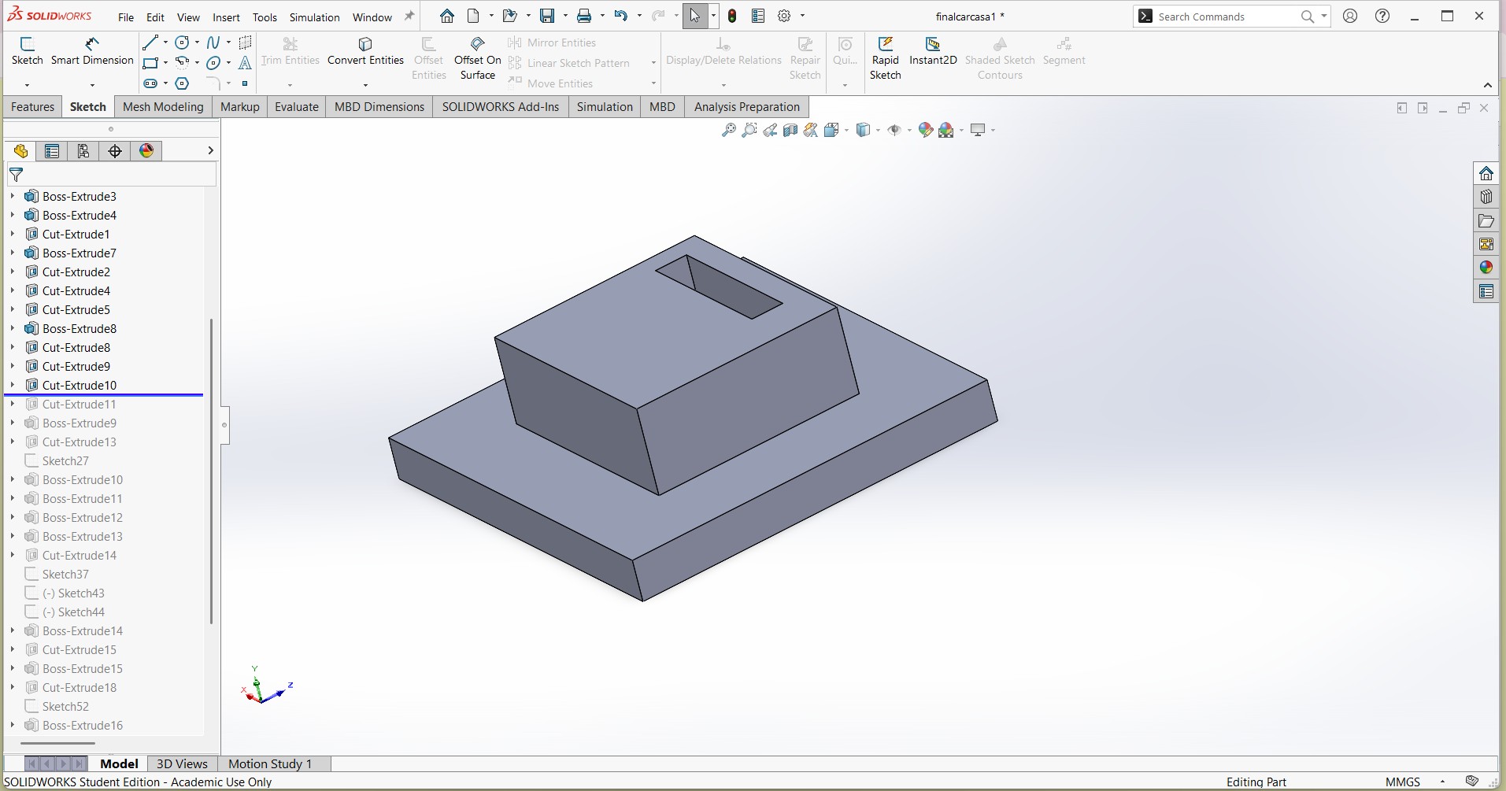Viewport: 1506px width, 791px height.
Task: Click Offset On Surface
Action: (x=478, y=58)
